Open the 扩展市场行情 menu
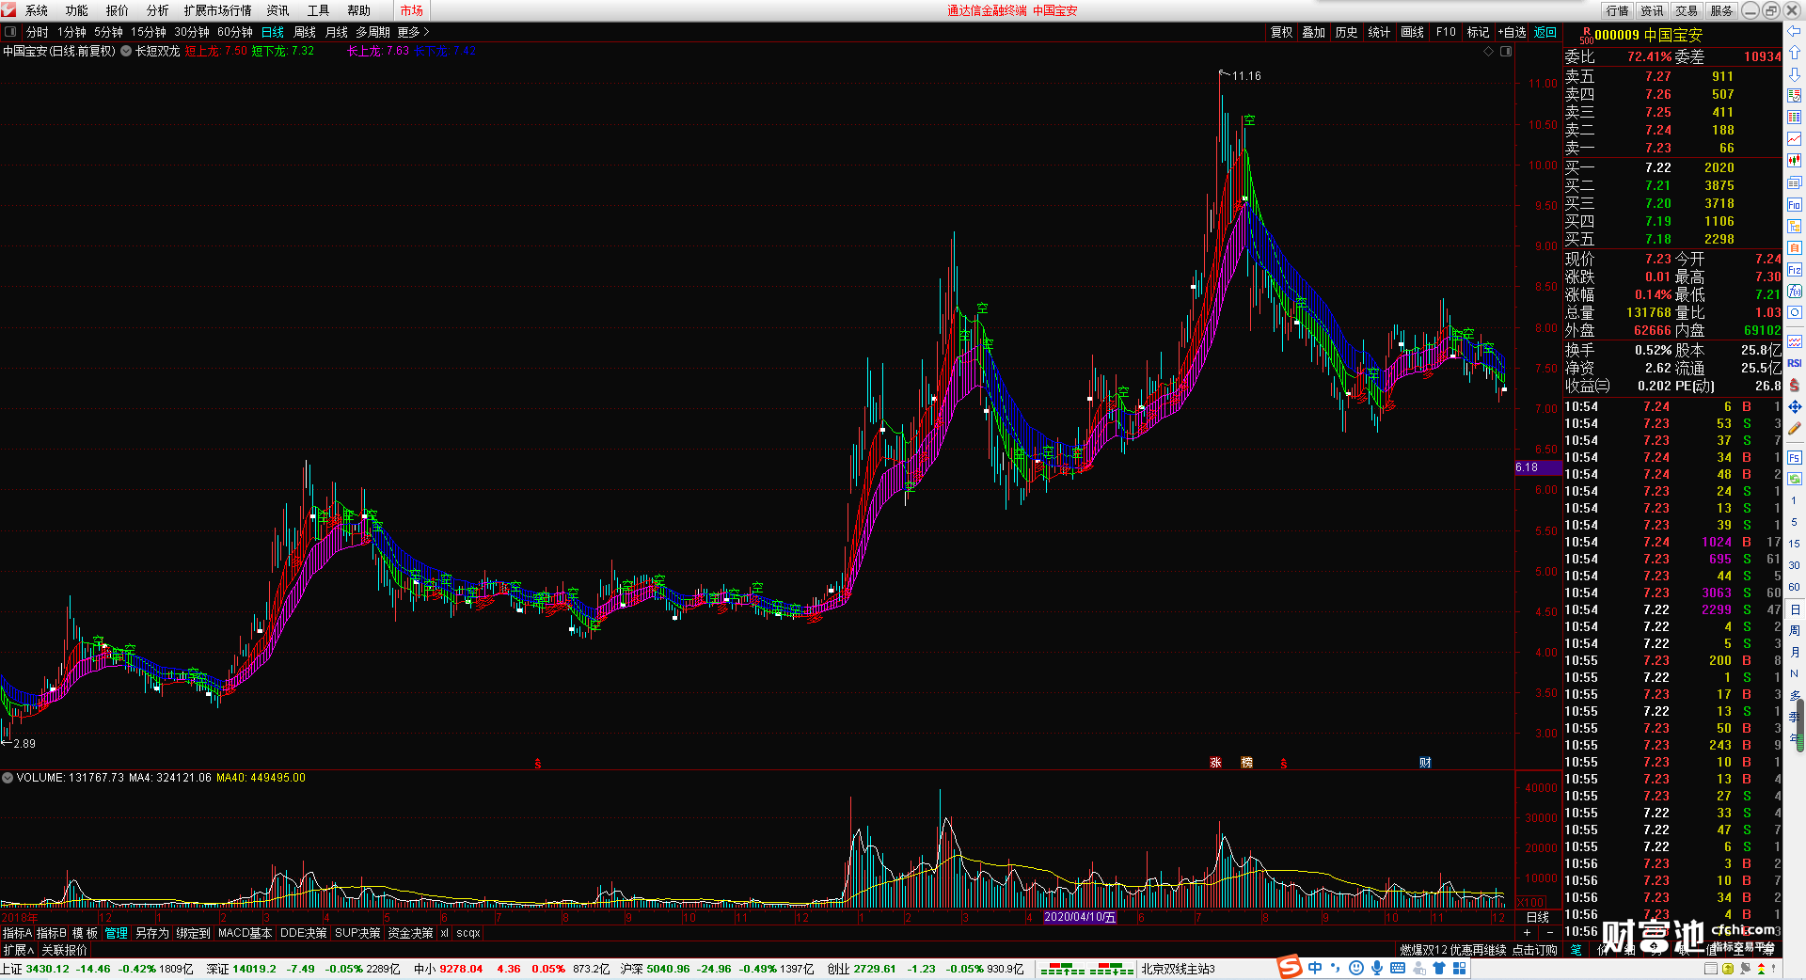The width and height of the screenshot is (1806, 980). click(218, 10)
